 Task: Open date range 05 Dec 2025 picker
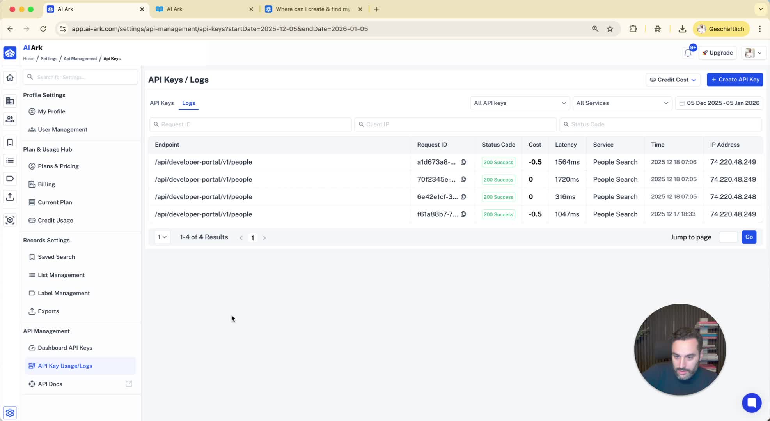coord(719,103)
